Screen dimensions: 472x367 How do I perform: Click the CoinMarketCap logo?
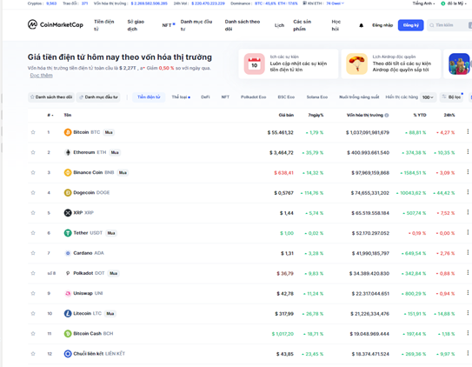click(56, 24)
